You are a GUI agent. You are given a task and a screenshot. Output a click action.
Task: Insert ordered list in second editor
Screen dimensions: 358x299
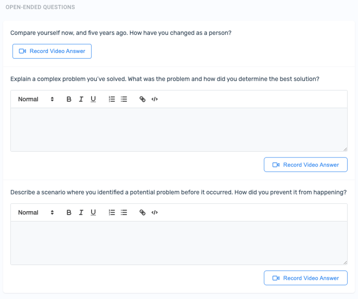pyautogui.click(x=112, y=213)
